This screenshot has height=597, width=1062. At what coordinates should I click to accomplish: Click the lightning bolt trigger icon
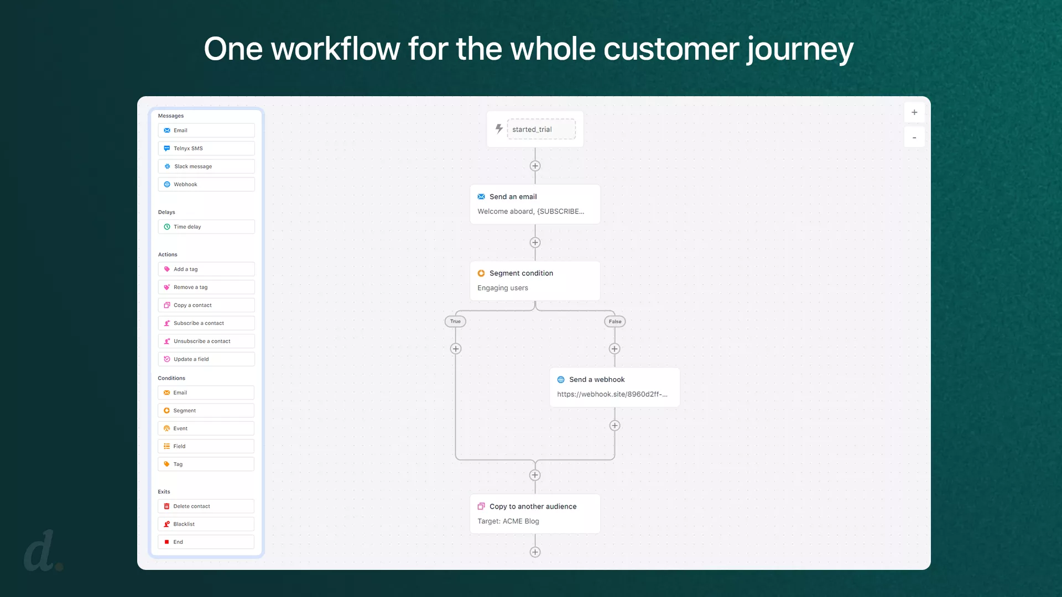pos(499,129)
